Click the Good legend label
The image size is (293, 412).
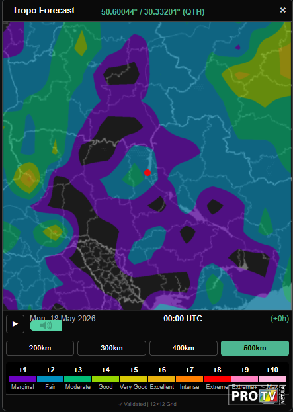[x=105, y=387]
